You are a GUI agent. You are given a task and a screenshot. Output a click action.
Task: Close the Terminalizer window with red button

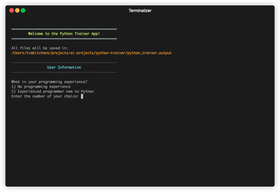click(x=12, y=11)
